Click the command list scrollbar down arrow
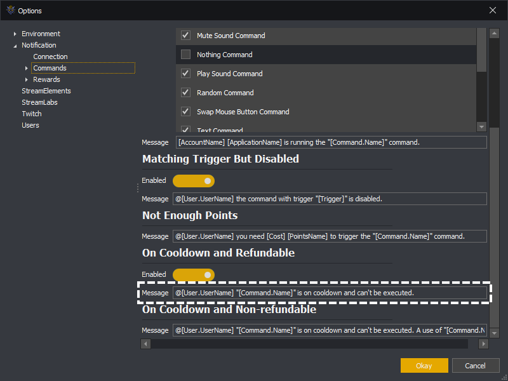Screen dimensions: 508x381 (481, 127)
